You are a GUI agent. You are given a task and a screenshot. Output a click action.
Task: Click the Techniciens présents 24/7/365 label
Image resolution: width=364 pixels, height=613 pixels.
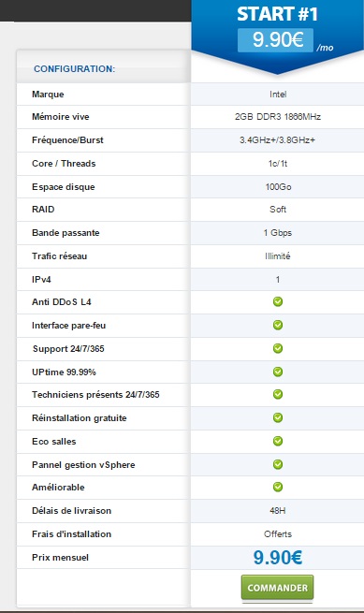(x=95, y=394)
